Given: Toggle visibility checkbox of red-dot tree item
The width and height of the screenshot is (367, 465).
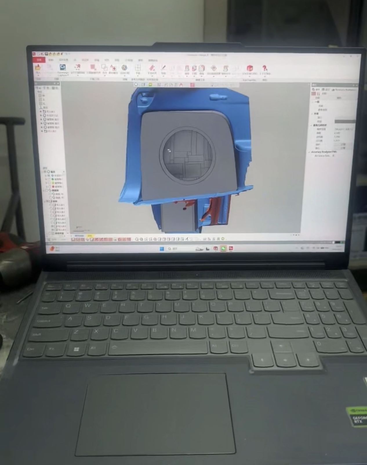Looking at the screenshot, I should tap(49, 187).
